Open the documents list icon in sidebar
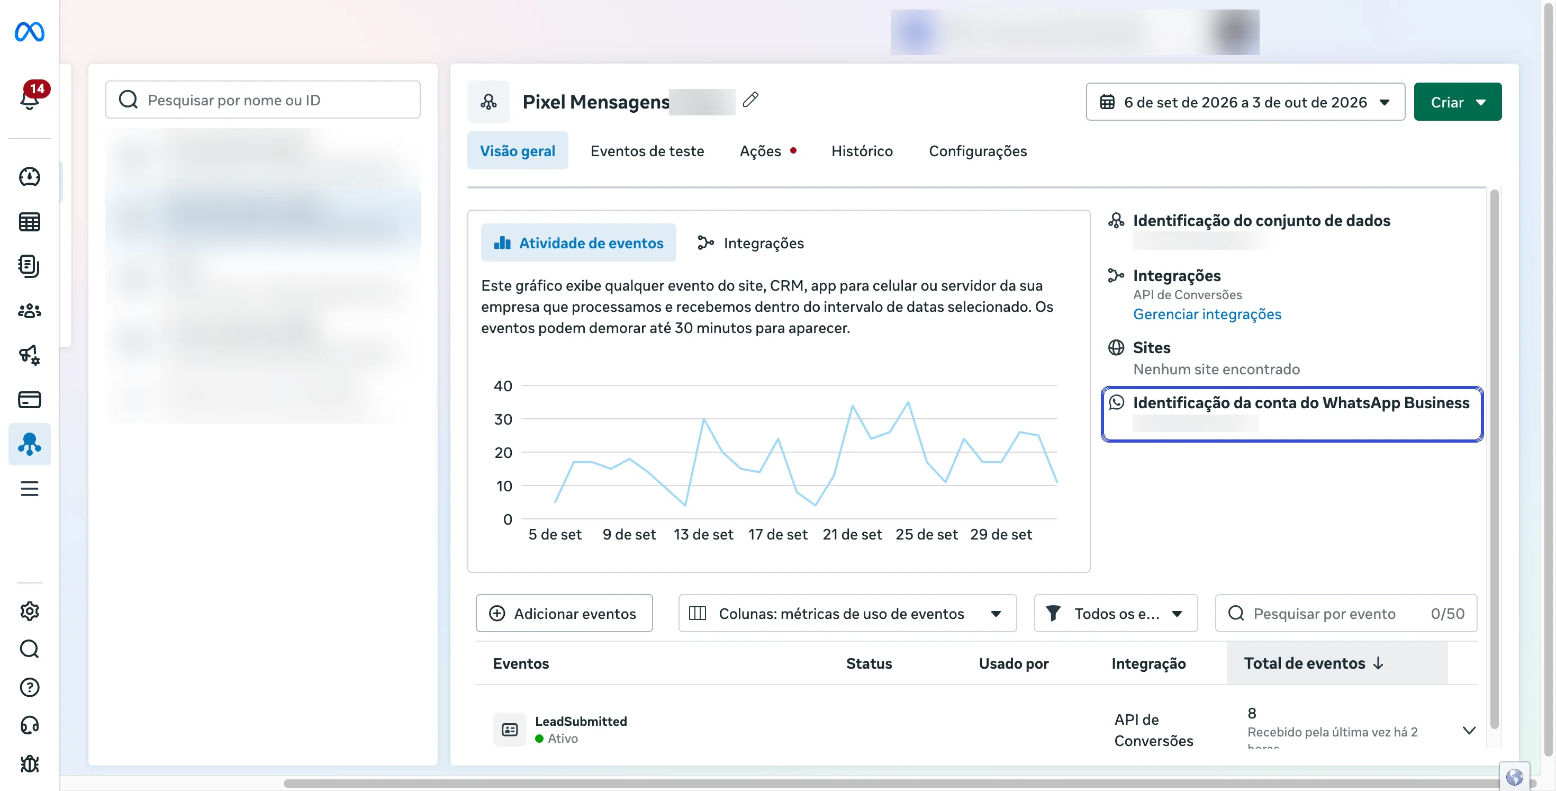This screenshot has height=791, width=1556. pos(29,266)
